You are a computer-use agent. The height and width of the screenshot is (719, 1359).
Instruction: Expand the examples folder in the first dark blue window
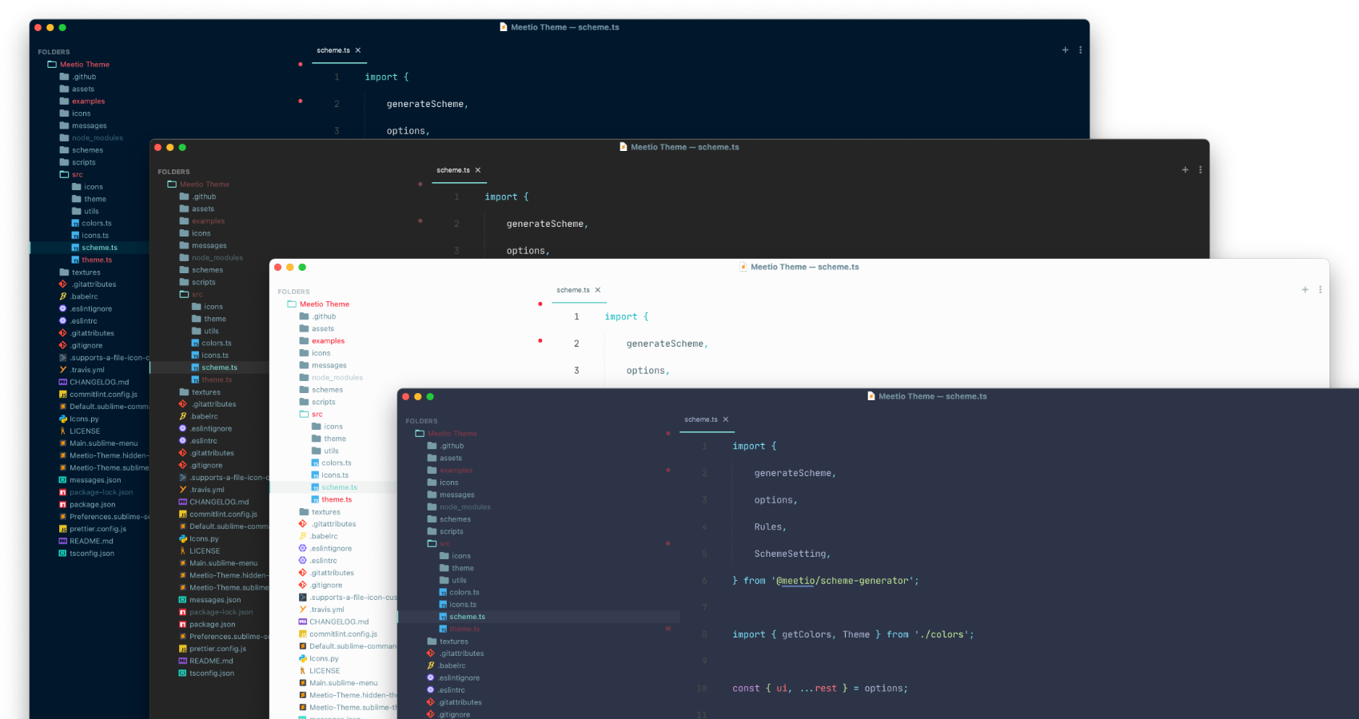tap(64, 101)
